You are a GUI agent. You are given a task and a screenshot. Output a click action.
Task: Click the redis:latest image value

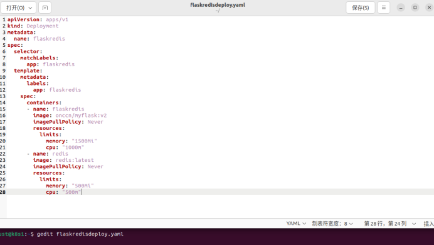click(75, 160)
